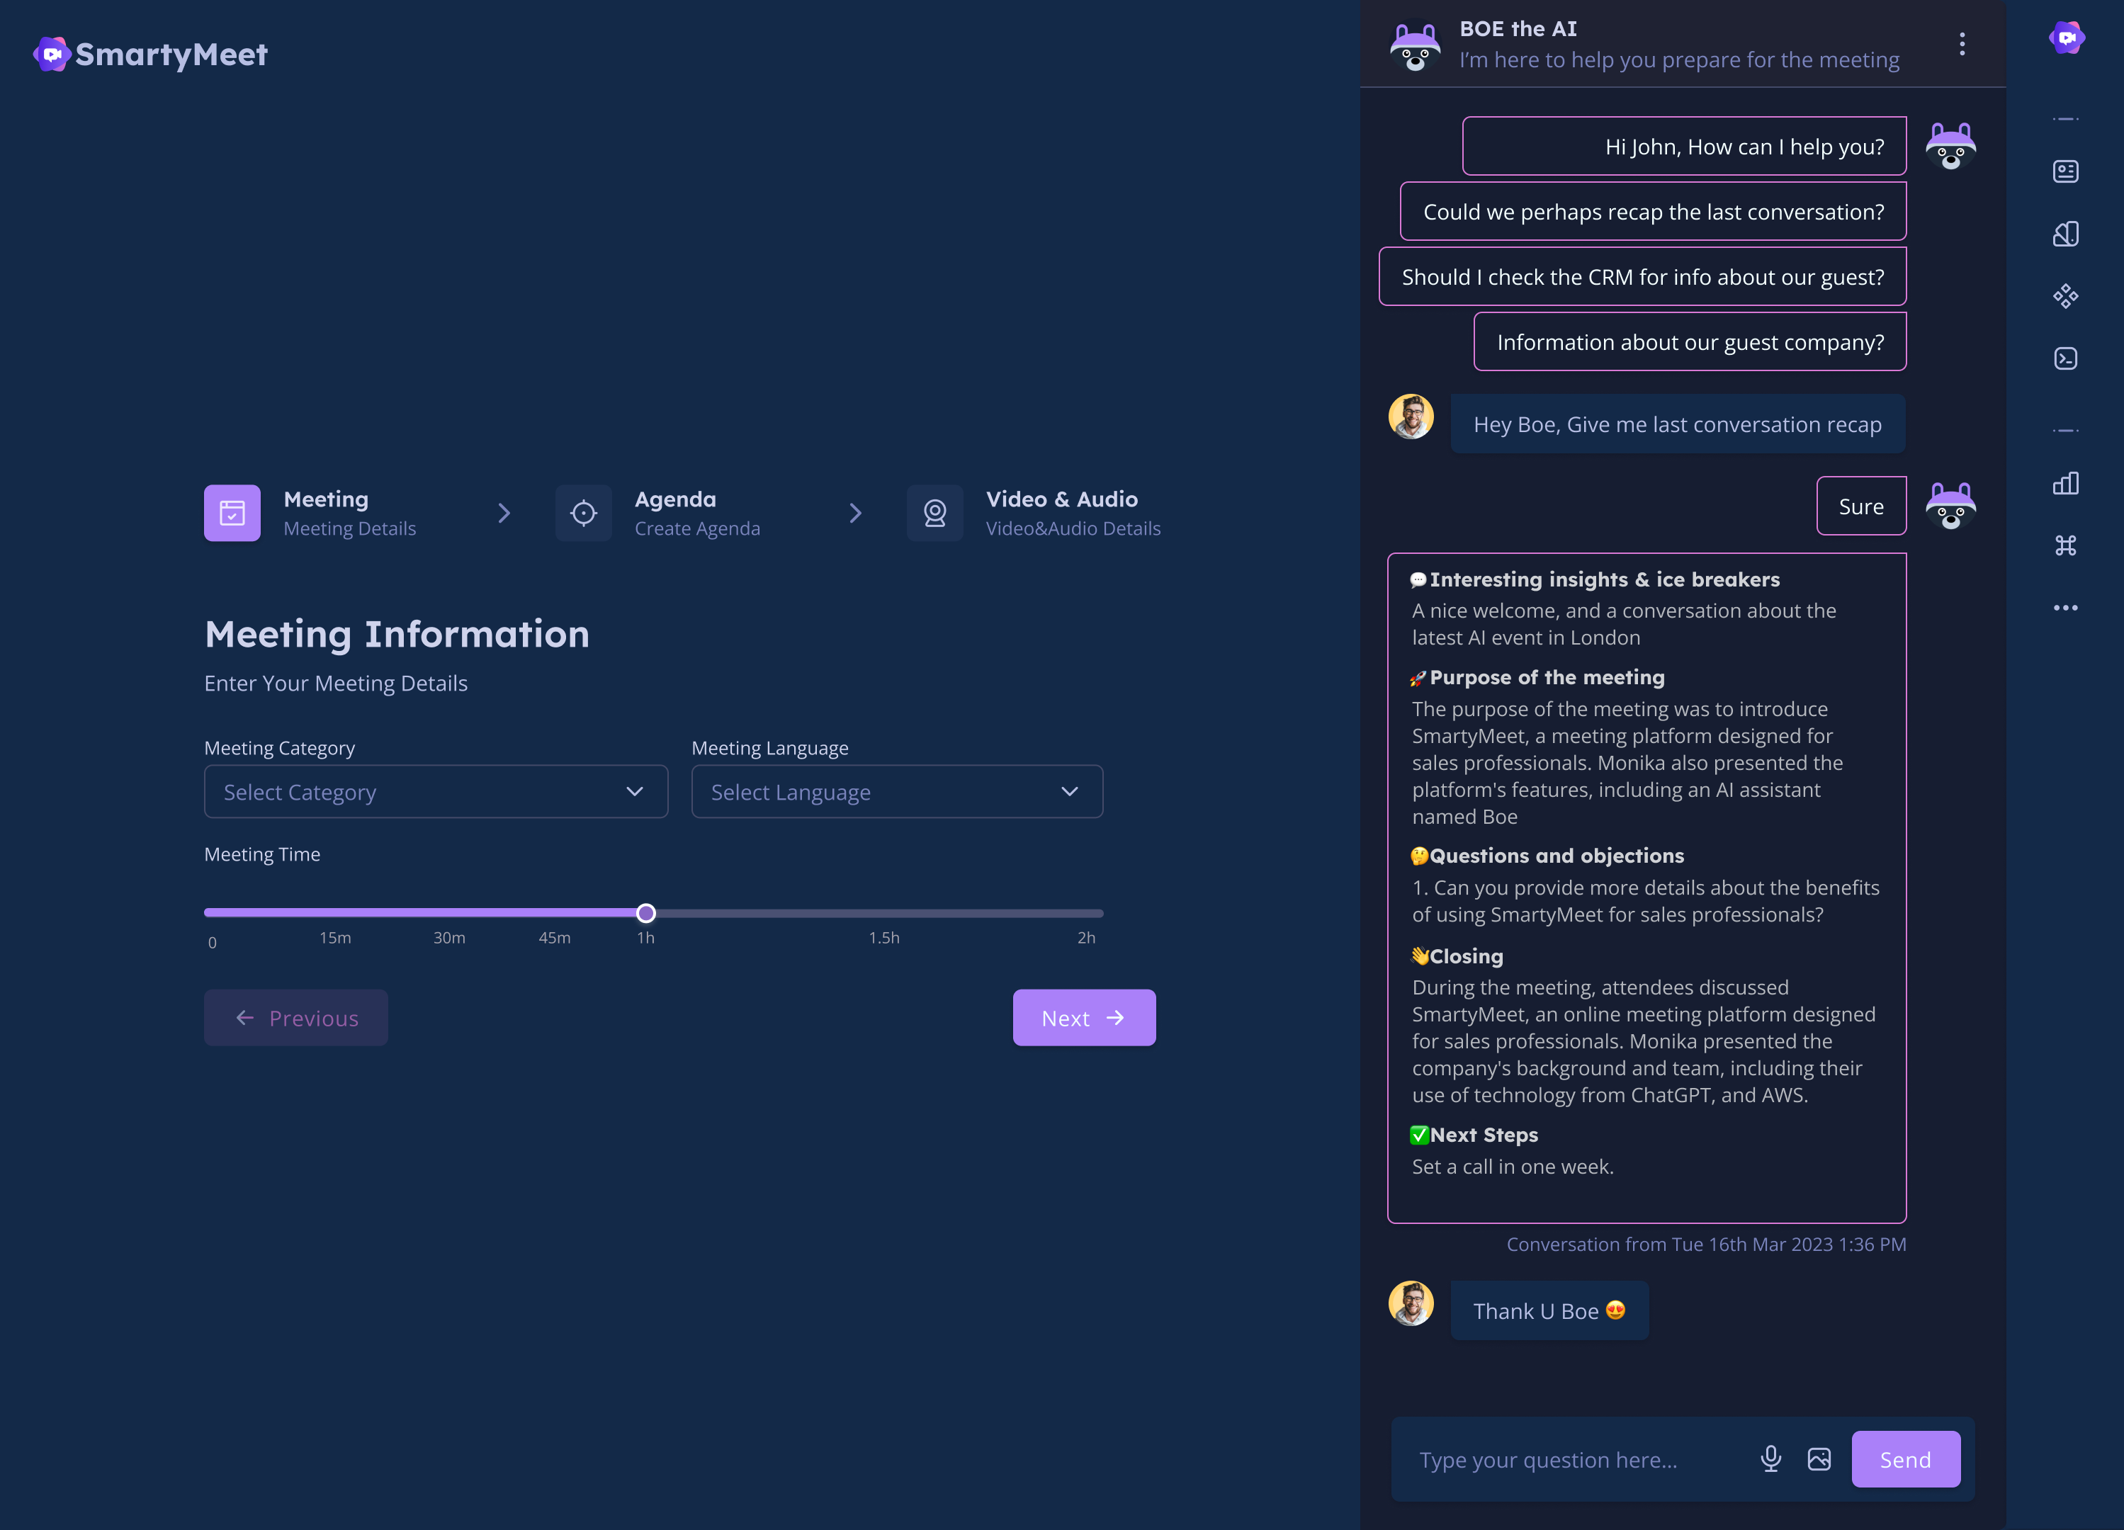This screenshot has width=2124, height=1530.
Task: Click the Previous button
Action: 296,1018
